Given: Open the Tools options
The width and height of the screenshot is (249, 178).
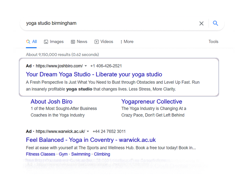Looking at the screenshot, I should pos(213,42).
